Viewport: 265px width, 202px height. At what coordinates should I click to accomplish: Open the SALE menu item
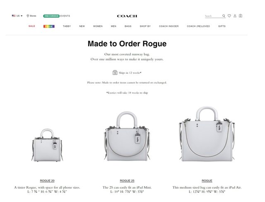32,26
